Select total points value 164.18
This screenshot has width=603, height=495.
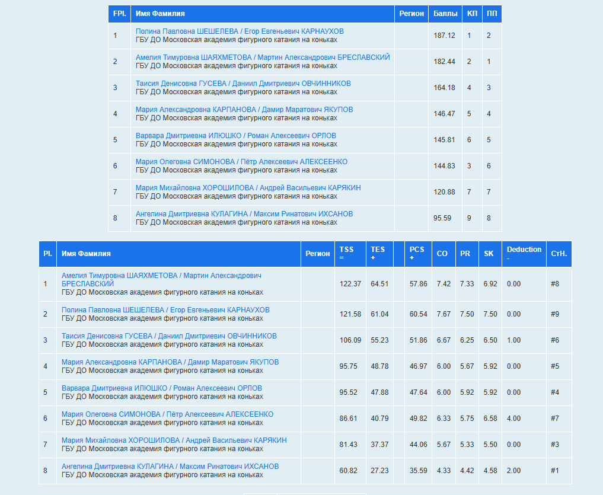pos(444,88)
